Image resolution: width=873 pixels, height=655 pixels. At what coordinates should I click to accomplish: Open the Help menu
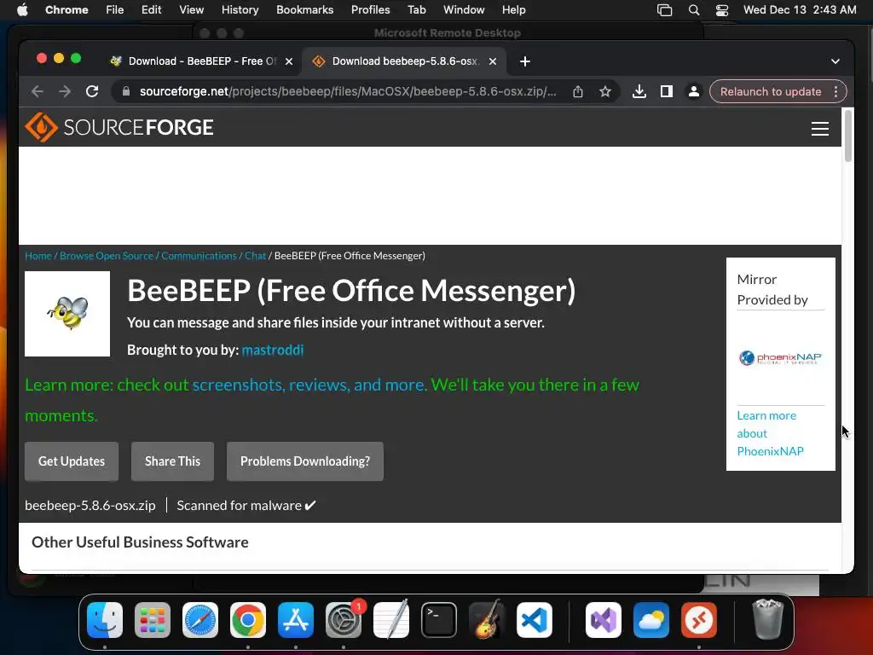pos(513,10)
